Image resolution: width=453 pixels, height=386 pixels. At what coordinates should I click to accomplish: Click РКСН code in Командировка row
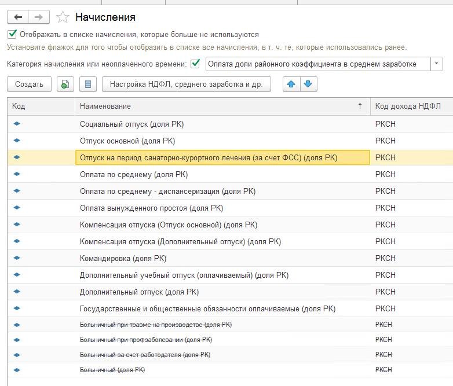tap(385, 258)
